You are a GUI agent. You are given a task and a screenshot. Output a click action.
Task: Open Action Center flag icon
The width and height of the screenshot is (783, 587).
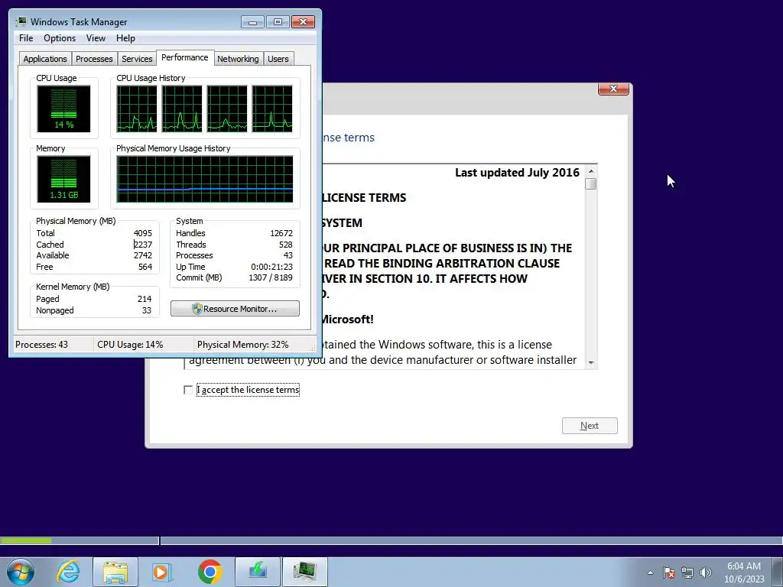669,572
